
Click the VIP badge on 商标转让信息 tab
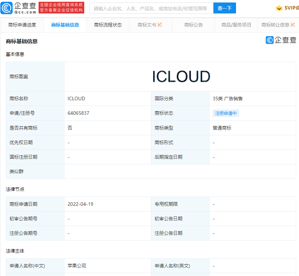click(x=293, y=25)
